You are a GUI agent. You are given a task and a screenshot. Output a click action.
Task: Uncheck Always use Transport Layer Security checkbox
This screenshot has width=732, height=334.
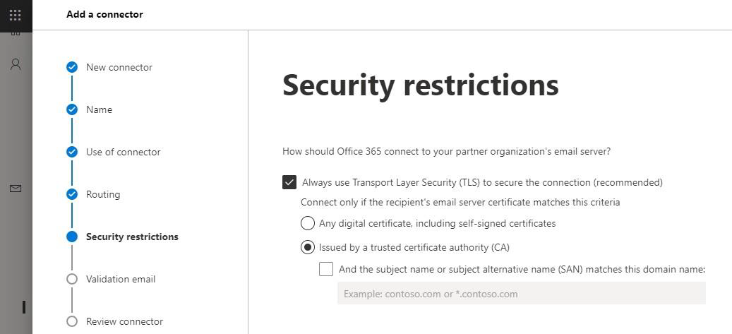[x=289, y=182]
